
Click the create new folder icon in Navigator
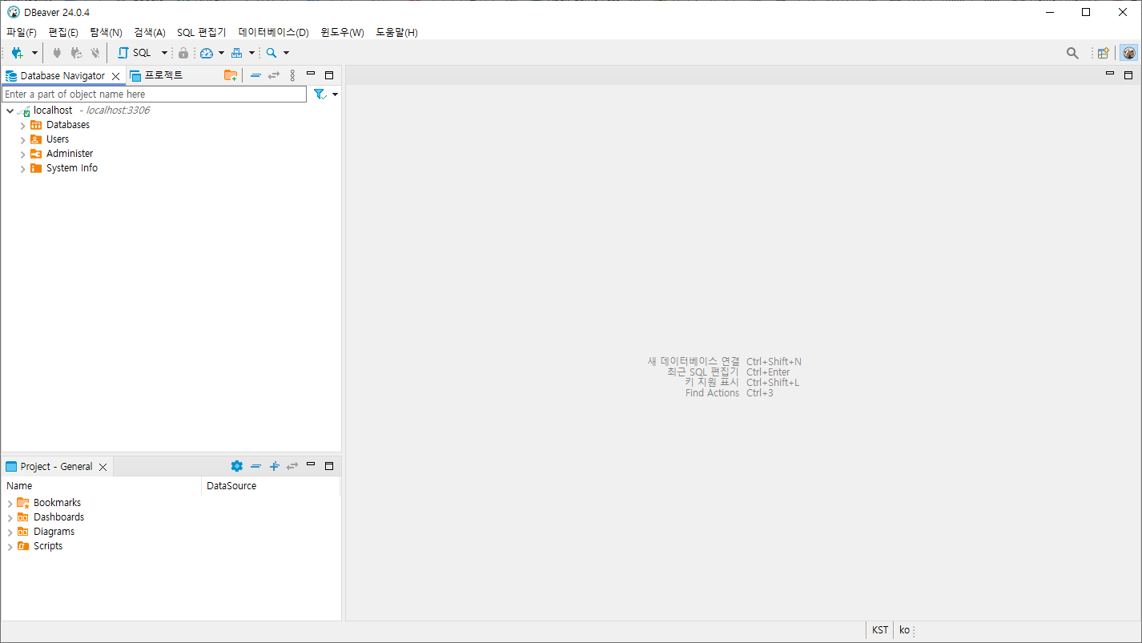[x=231, y=75]
